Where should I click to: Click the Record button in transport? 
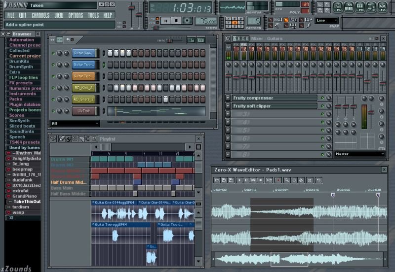(187, 21)
